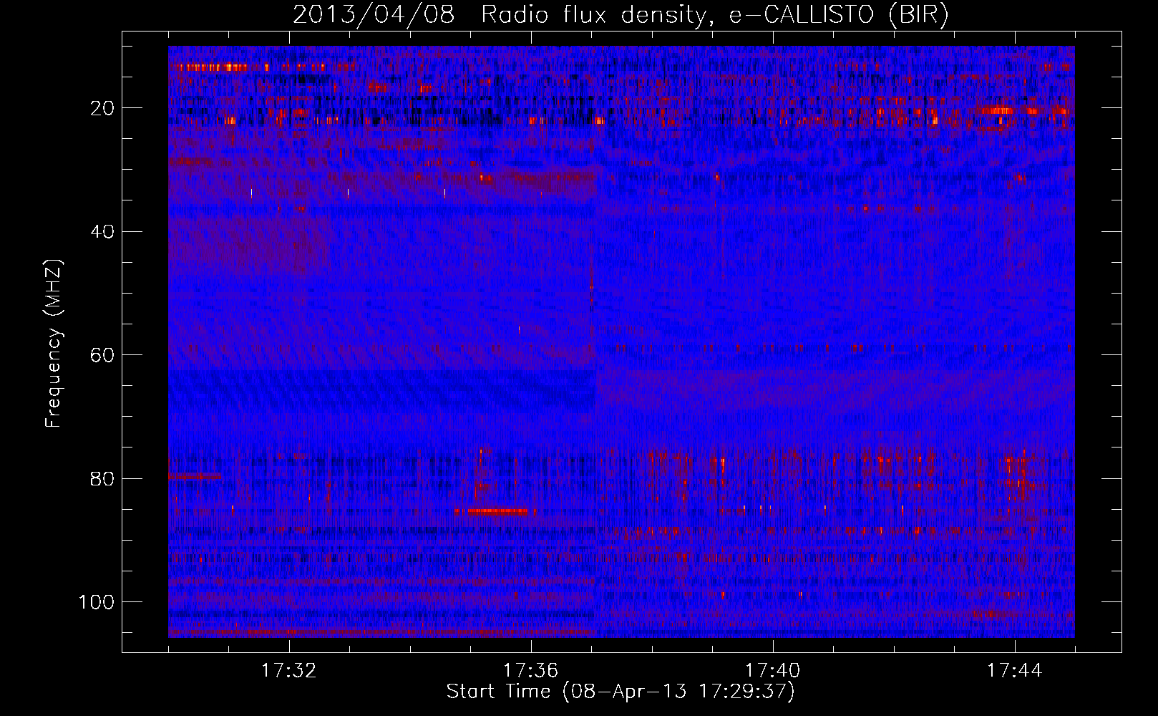Click the 'Frequency (MHZ)' axis label
Screen dimensions: 1158x716
[x=54, y=344]
